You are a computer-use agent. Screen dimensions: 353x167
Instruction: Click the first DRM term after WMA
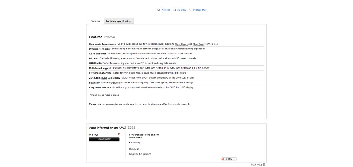159,68
